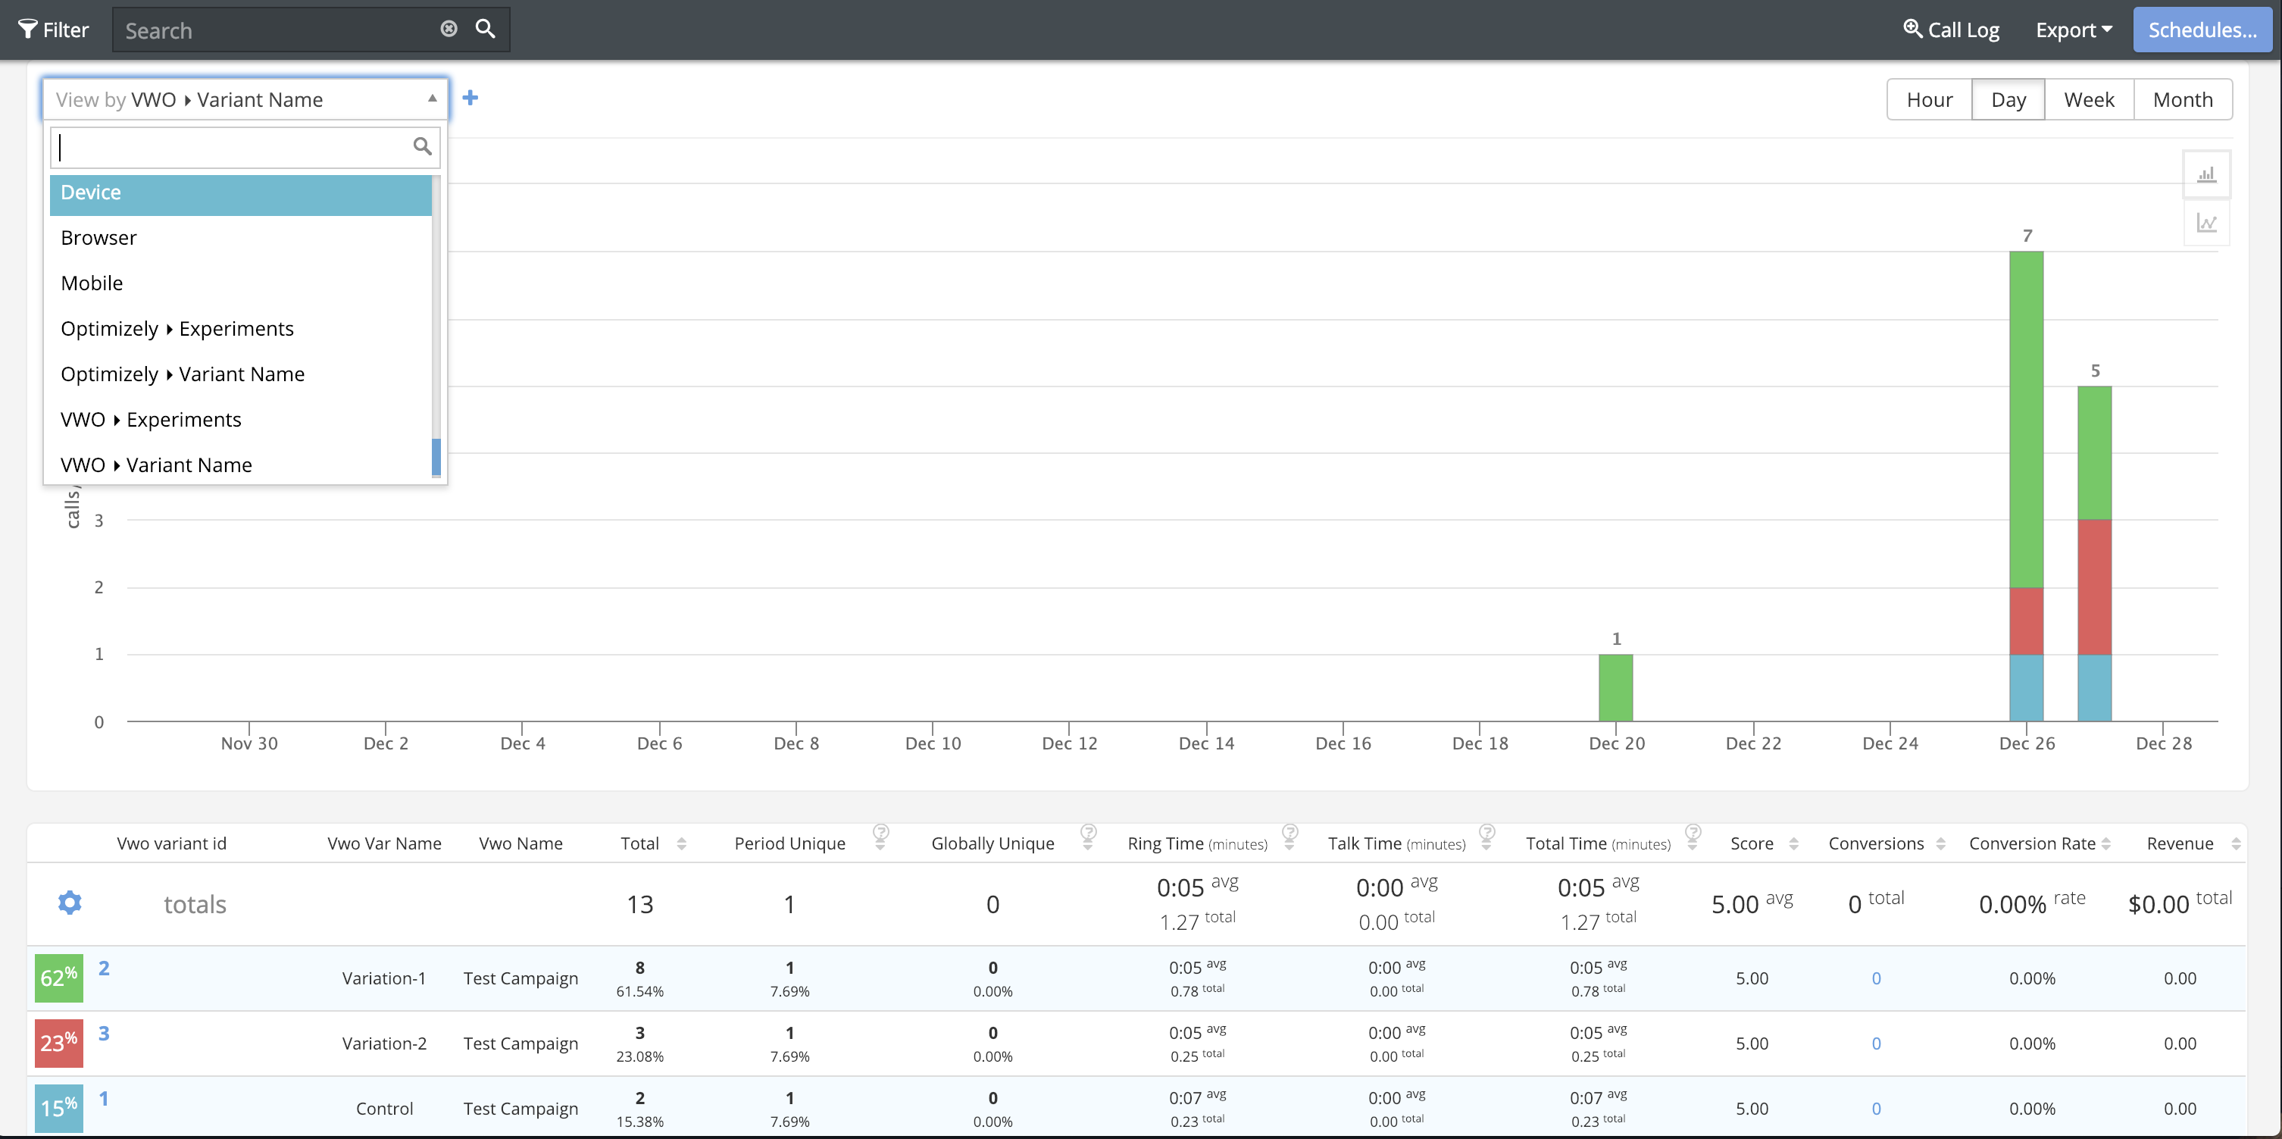Add another view with the blue plus icon
The image size is (2282, 1139).
pyautogui.click(x=470, y=99)
